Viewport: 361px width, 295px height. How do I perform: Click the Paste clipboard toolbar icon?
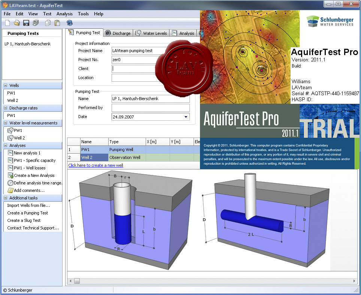(57, 23)
